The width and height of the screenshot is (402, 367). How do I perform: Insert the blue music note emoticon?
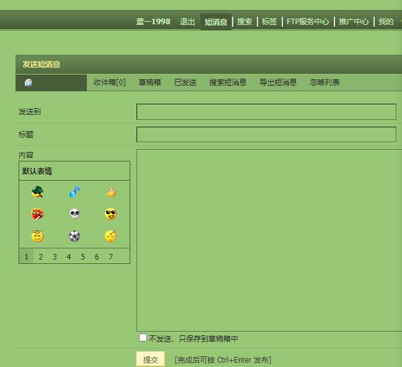(x=74, y=192)
